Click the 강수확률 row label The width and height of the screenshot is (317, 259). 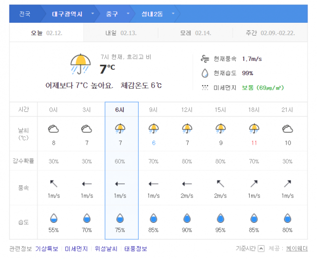[23, 161]
